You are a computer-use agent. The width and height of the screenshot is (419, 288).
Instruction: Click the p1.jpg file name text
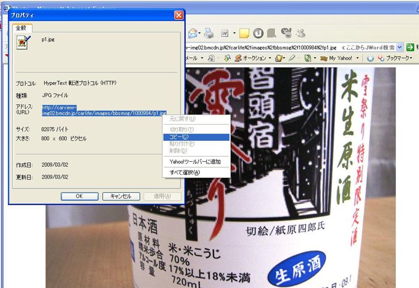(48, 40)
